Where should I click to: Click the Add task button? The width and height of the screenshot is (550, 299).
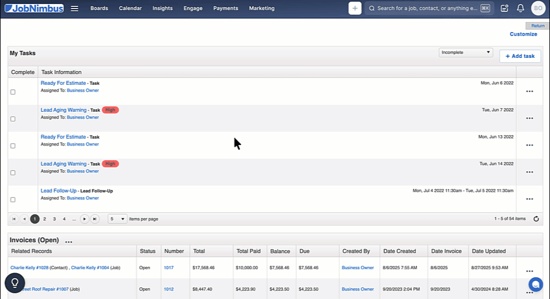point(520,56)
